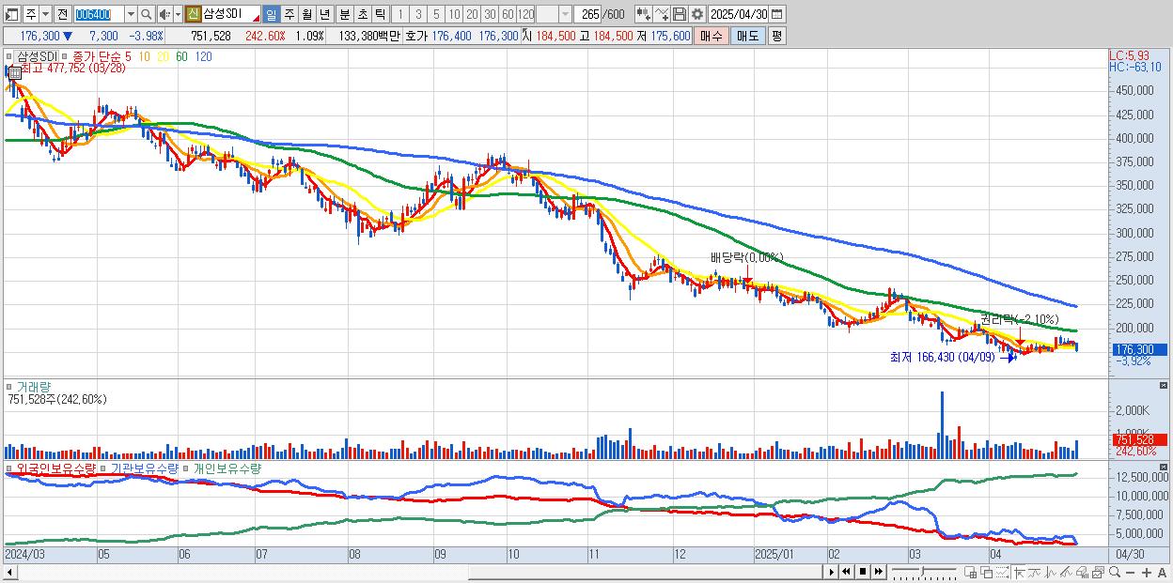Click the data table grid icon on chart
This screenshot has height=583, width=1173.
pyautogui.click(x=15, y=72)
